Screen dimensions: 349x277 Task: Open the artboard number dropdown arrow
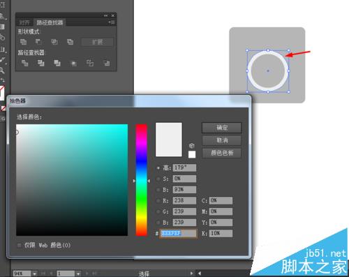(x=78, y=274)
